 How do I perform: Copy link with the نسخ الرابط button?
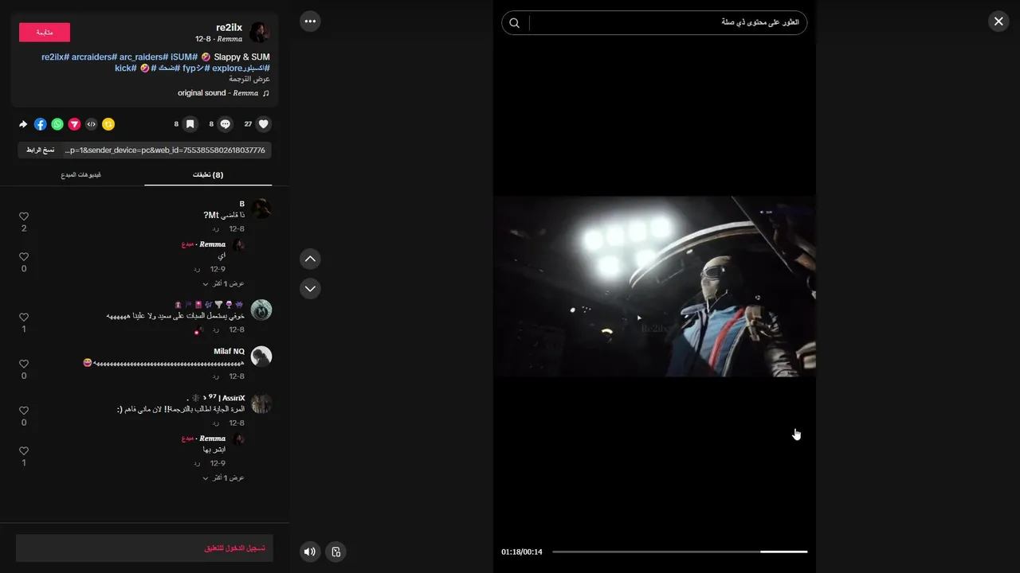point(40,150)
